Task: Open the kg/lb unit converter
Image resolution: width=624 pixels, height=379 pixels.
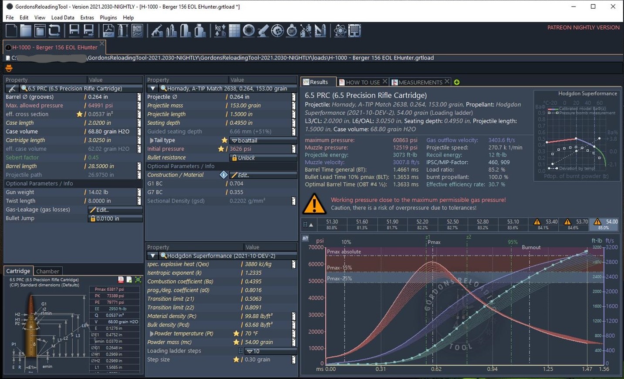Action: (x=220, y=30)
